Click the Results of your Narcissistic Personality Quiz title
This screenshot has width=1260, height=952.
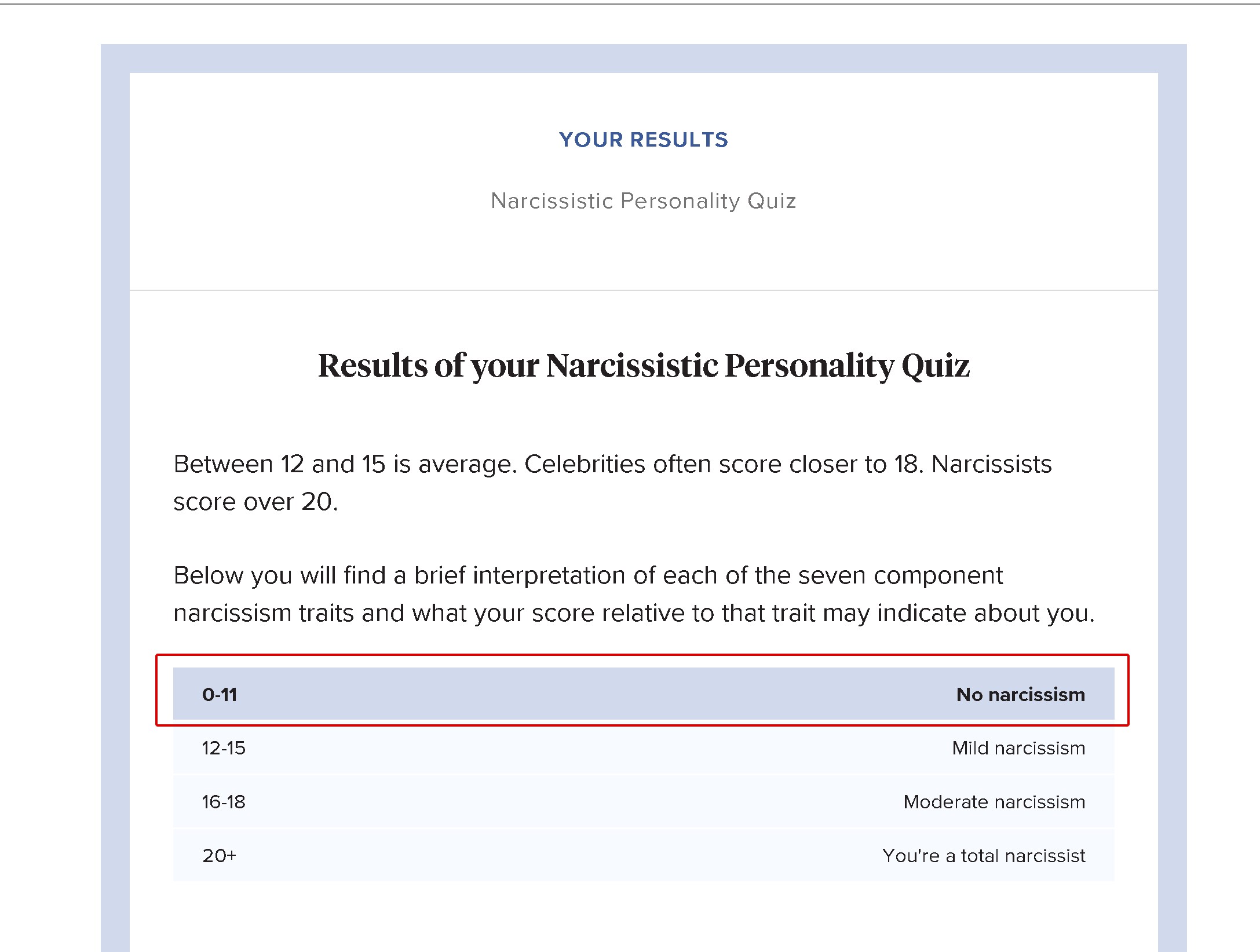pyautogui.click(x=644, y=366)
